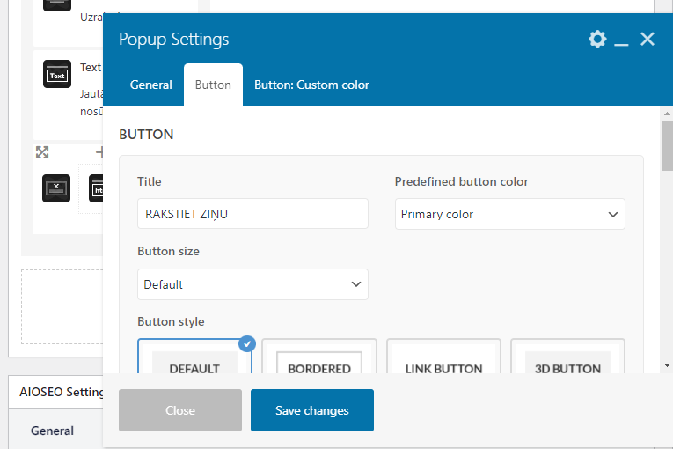Expand the Button size dropdown

252,284
